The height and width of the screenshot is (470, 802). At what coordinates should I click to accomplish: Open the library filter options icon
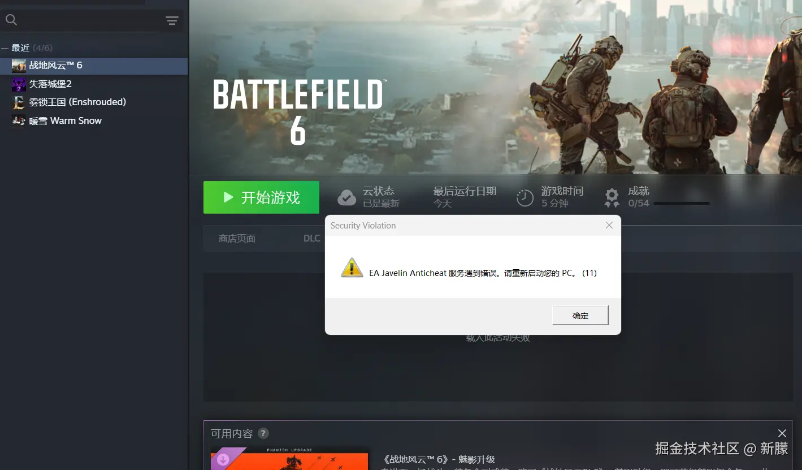[172, 21]
